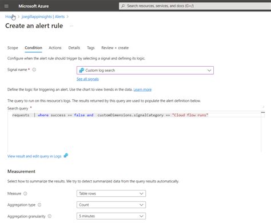This screenshot has height=223, width=271.
Task: Click the Home breadcrumb link
Action: coord(10,17)
